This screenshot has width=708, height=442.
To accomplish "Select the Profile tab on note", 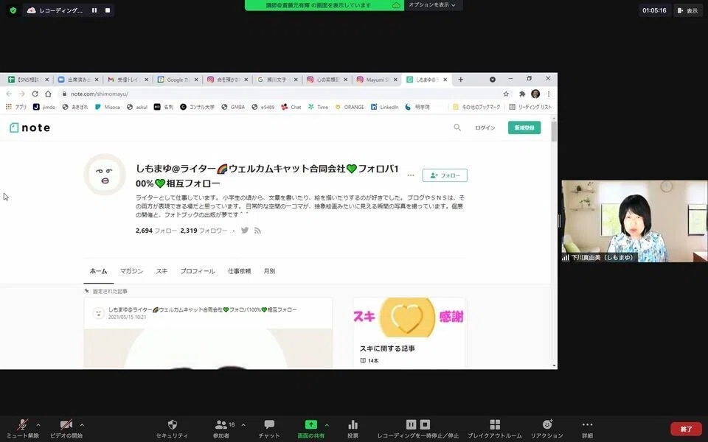I will tap(198, 271).
